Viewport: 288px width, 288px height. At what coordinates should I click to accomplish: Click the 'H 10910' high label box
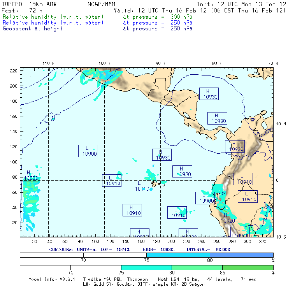tap(132, 210)
